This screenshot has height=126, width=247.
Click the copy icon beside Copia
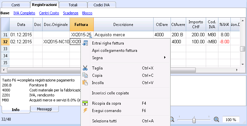85,75
